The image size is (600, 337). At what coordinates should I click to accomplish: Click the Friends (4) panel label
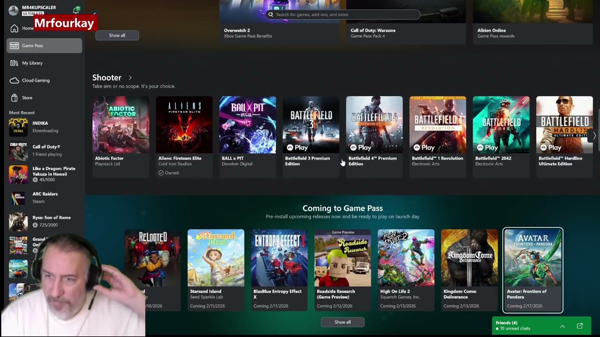507,323
